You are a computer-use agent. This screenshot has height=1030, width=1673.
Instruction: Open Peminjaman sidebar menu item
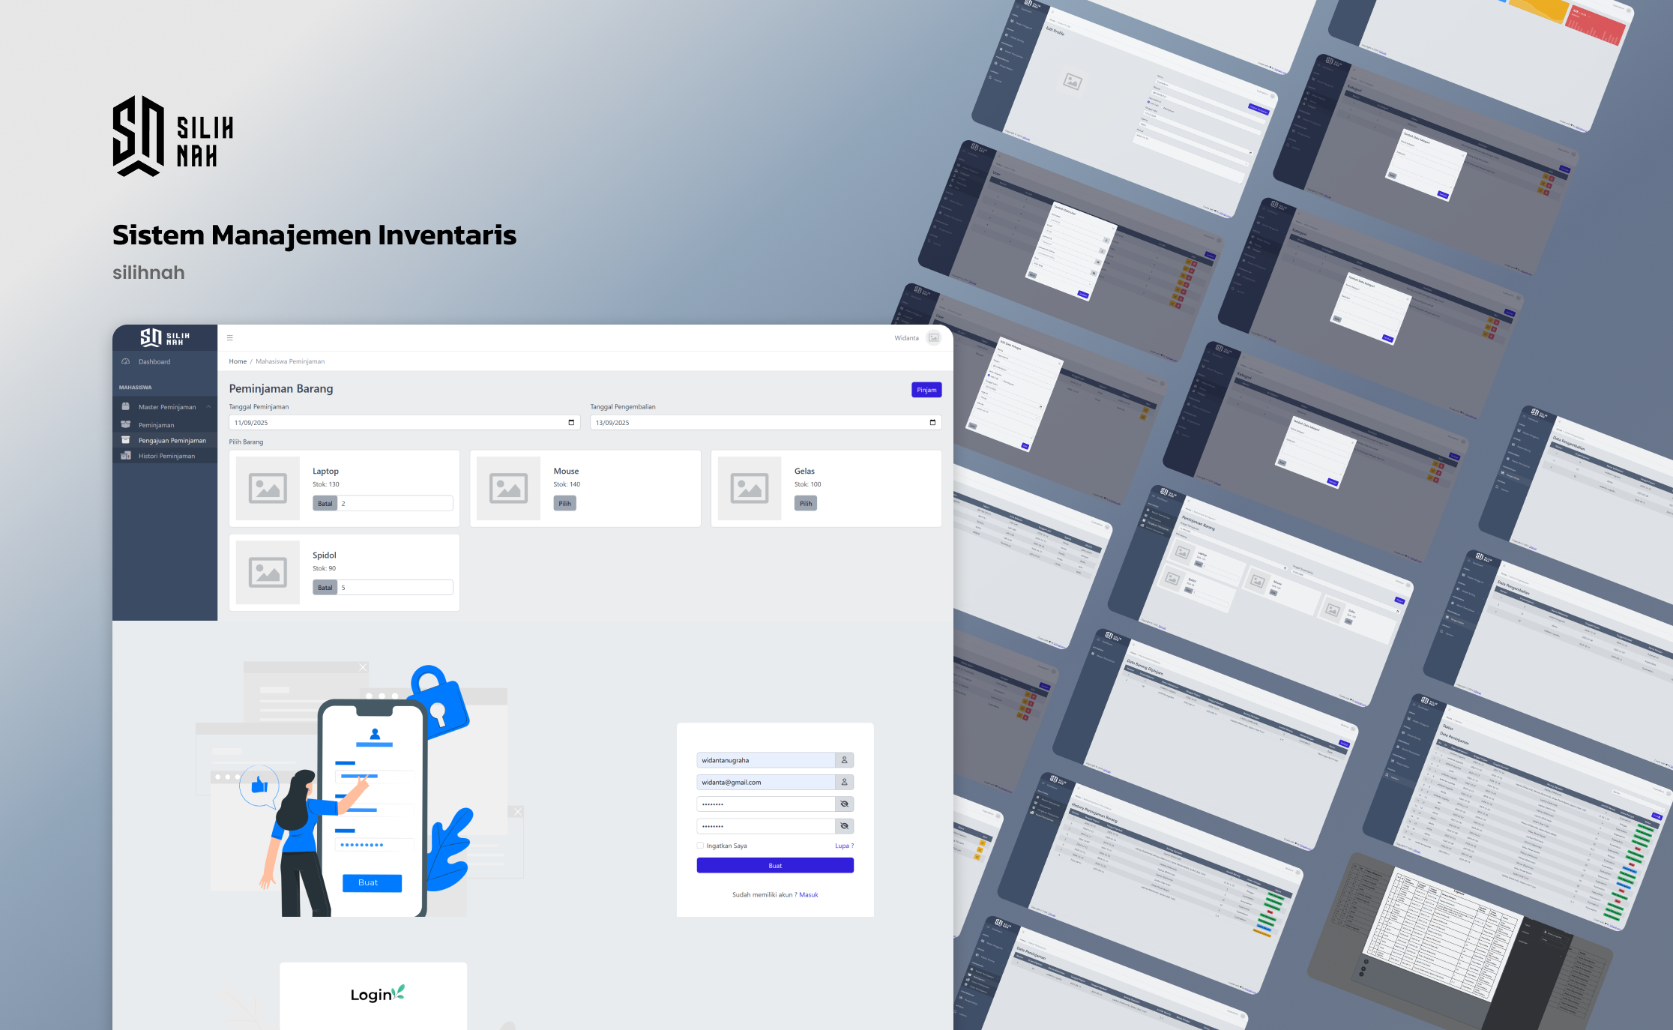(156, 425)
